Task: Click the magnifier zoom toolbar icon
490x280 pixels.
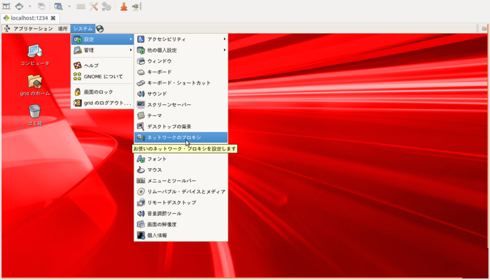Action: point(58,6)
